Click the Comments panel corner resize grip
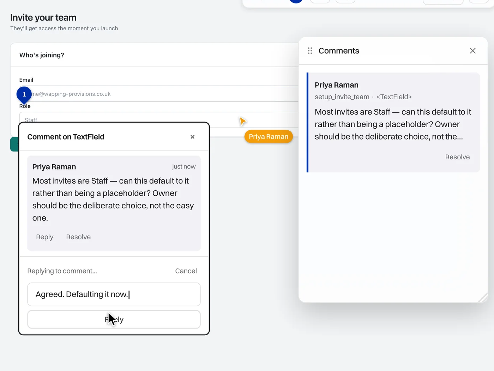Screen dimensions: 494x371 [x=483, y=298]
